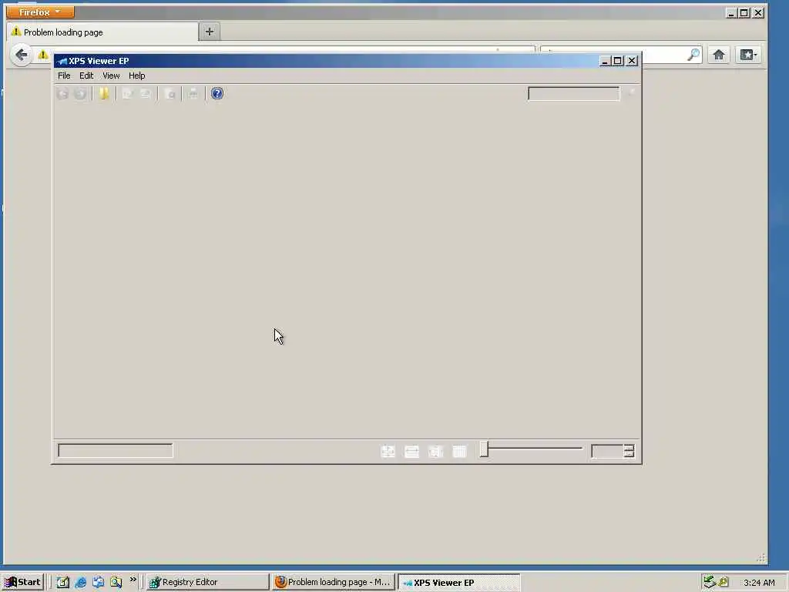789x592 pixels.
Task: Maximize the XPS Viewer EP window
Action: click(x=618, y=61)
